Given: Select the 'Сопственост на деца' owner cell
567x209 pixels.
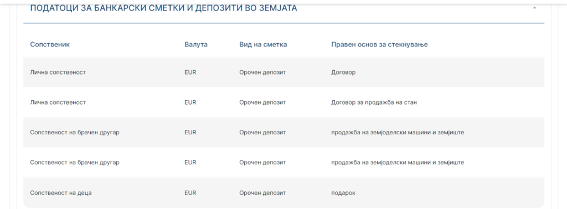Looking at the screenshot, I should point(61,193).
